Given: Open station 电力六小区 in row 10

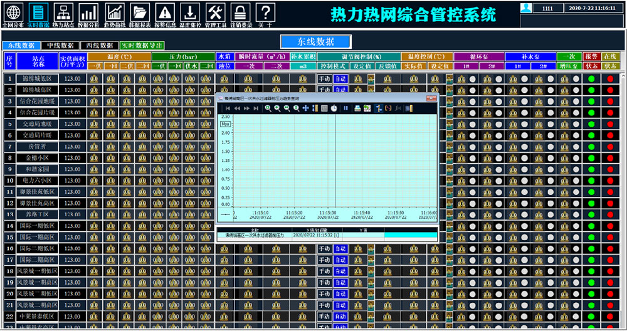Looking at the screenshot, I should coord(37,181).
